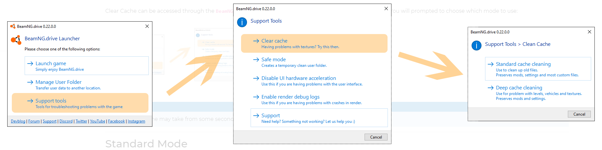Cancel the Clean Cache dialog
Viewport: 602px width, 150px height.
click(x=579, y=114)
